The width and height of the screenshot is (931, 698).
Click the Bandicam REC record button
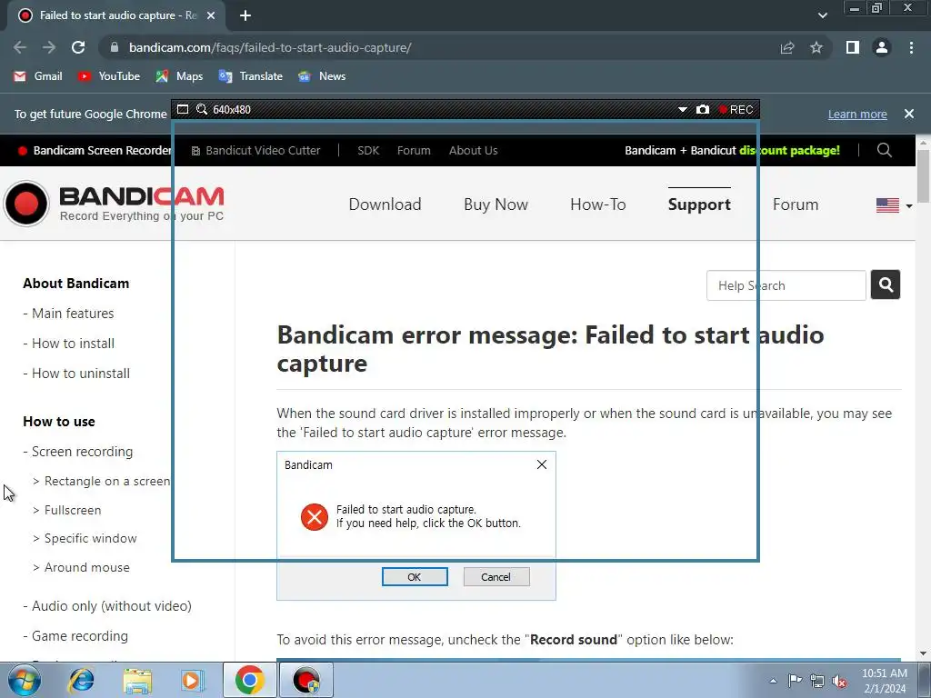click(x=736, y=110)
